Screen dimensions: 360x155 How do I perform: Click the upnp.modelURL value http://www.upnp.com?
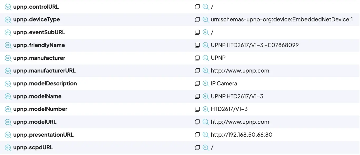tap(240, 122)
